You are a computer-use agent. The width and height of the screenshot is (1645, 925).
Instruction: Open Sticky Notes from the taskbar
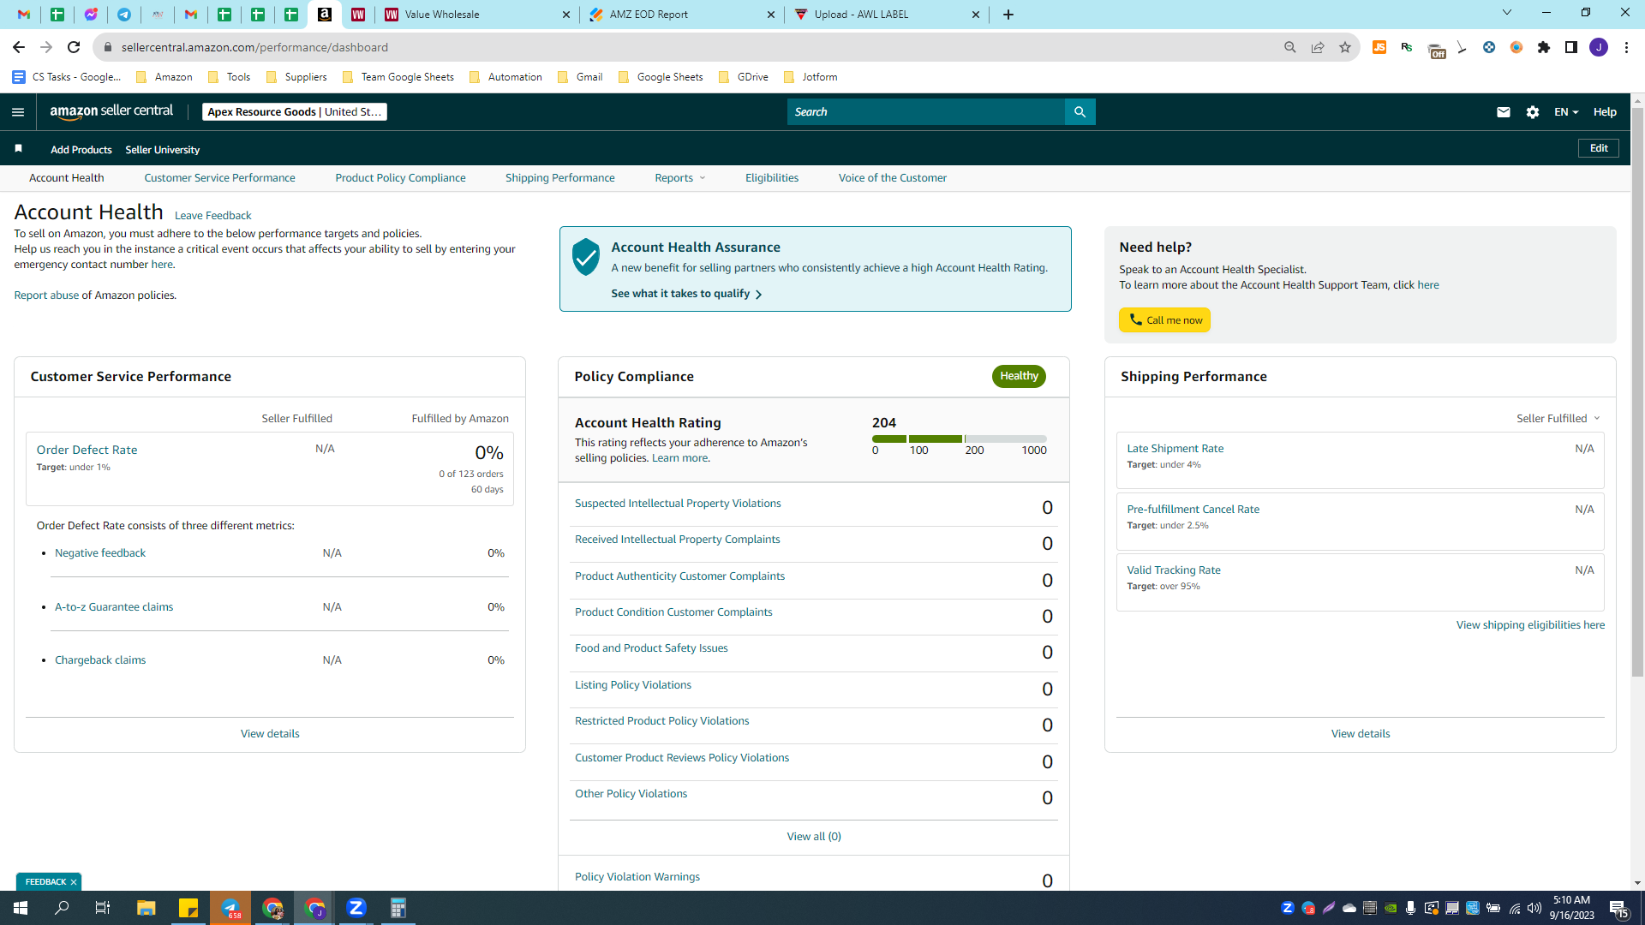tap(188, 908)
